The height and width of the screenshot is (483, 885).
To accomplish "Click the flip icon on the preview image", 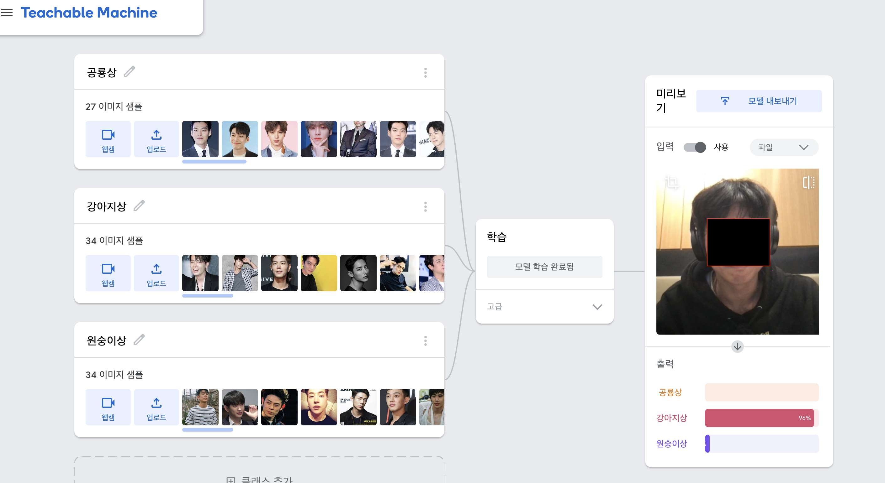I will [808, 182].
